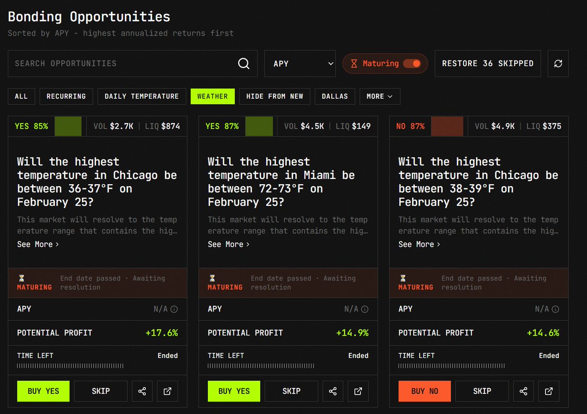
Task: Expand See More on Chicago 38-39°F card
Action: (x=419, y=244)
